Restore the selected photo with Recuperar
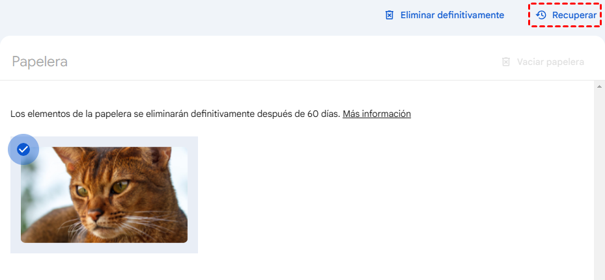605x280 pixels. point(565,15)
